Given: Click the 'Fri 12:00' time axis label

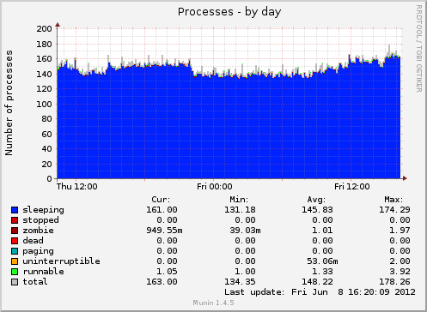Looking at the screenshot, I should coord(352,187).
